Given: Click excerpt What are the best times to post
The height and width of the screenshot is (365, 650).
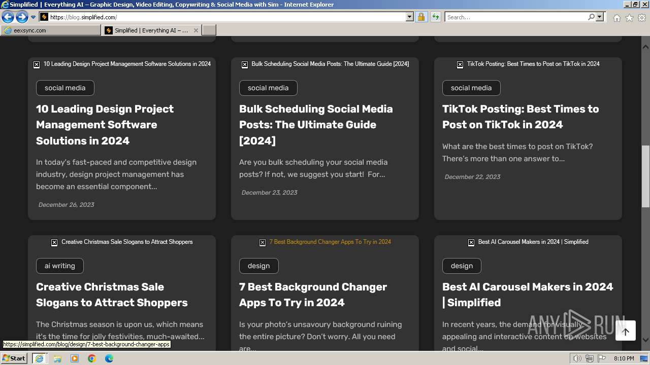Looking at the screenshot, I should (x=517, y=153).
